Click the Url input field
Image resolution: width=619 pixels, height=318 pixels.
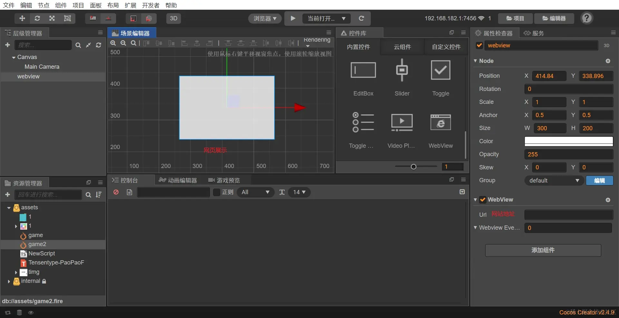point(569,215)
